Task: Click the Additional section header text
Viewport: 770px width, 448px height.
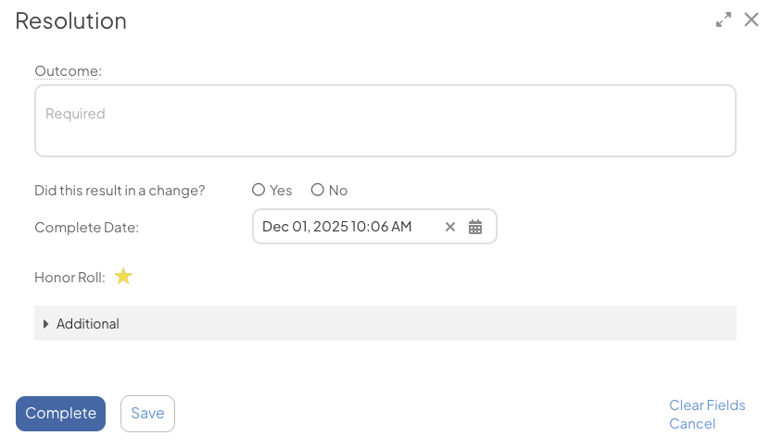Action: [88, 324]
